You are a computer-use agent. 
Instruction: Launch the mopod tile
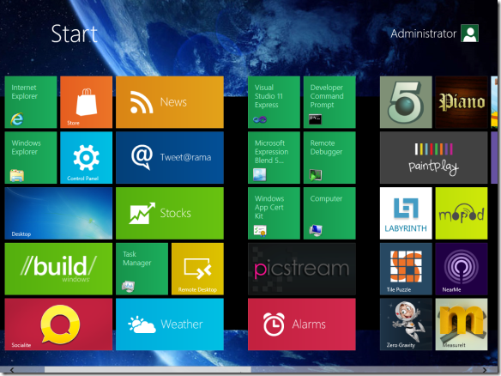[462, 213]
